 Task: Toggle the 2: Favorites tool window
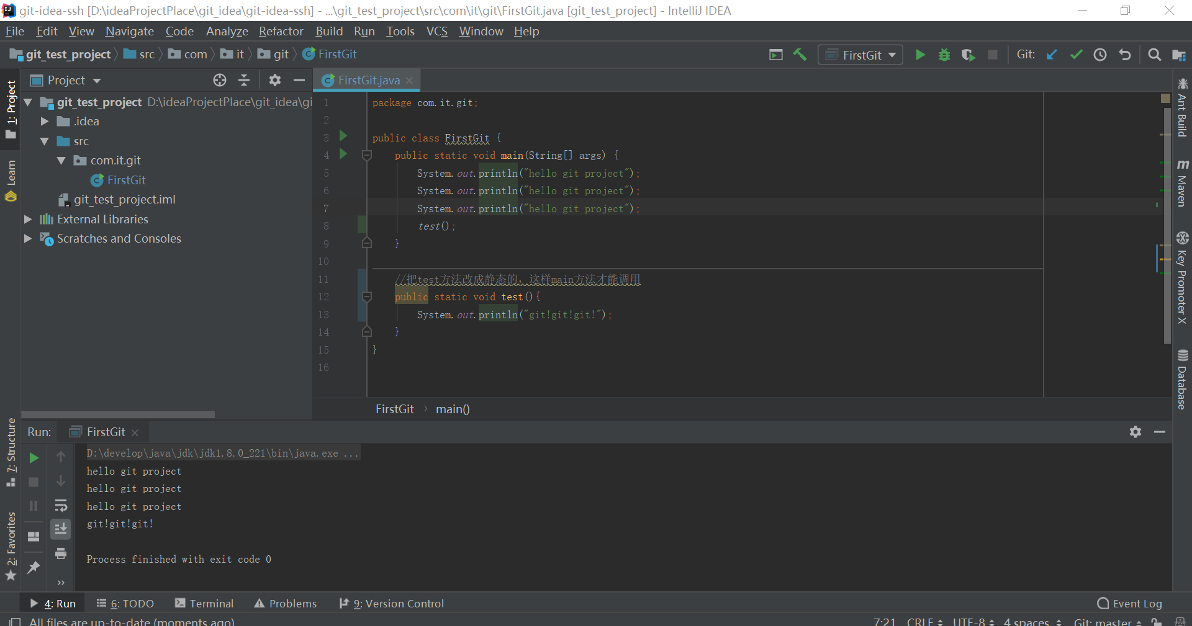11,546
